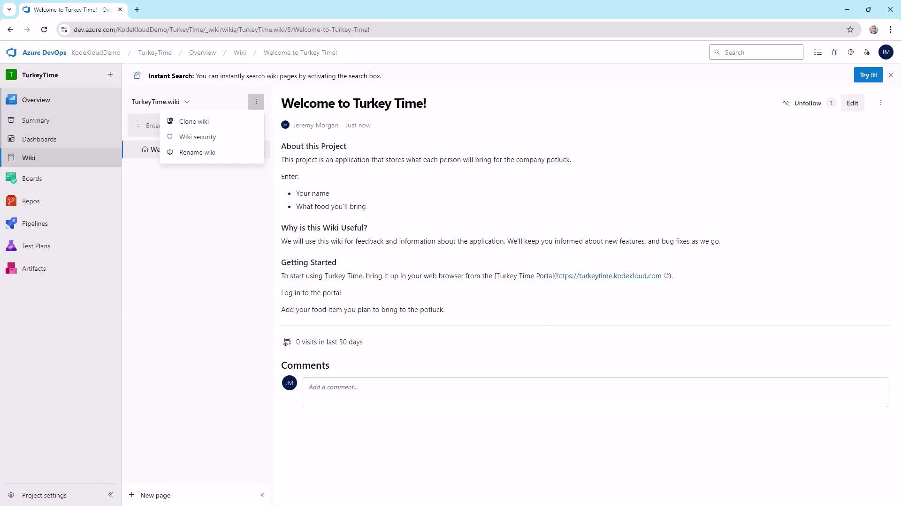This screenshot has height=506, width=901.
Task: Click the Try it! button
Action: (x=868, y=75)
